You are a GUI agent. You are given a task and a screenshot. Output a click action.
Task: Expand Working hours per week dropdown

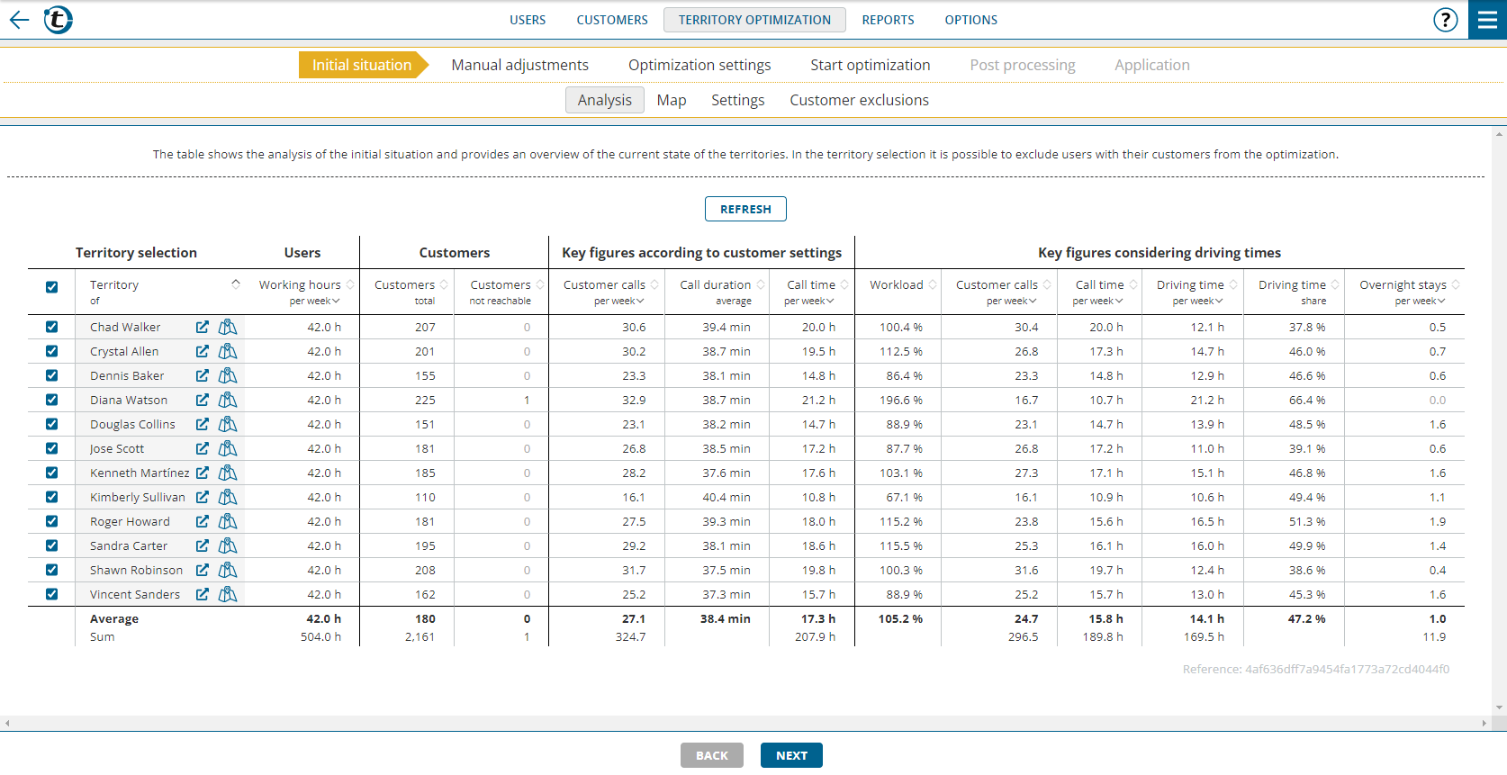(x=315, y=302)
